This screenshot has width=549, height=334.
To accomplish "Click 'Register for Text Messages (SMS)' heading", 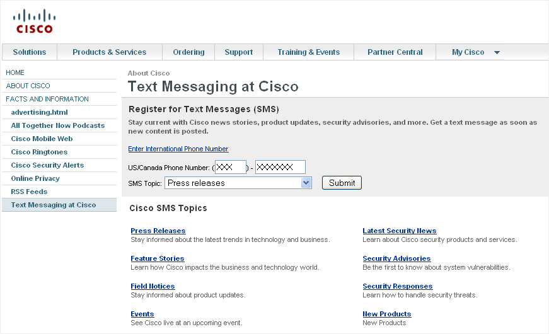I will (x=204, y=109).
